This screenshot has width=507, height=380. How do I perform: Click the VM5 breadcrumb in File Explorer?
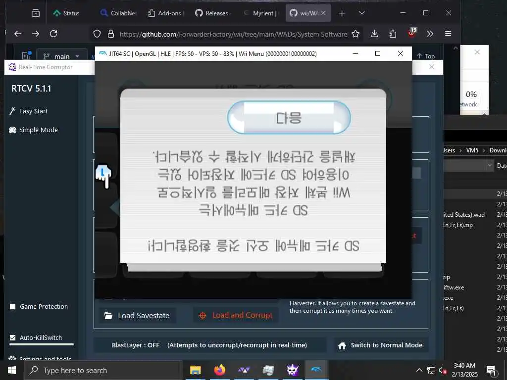472,150
